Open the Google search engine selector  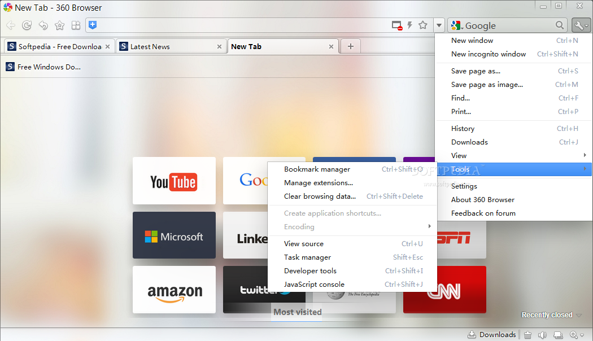[x=457, y=26]
